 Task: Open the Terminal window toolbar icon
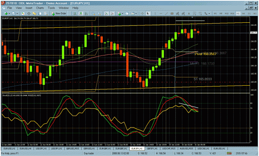pos(40,14)
